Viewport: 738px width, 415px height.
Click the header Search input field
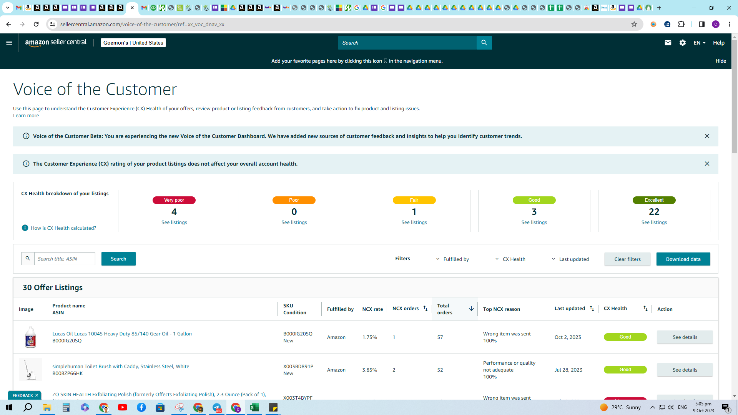[x=407, y=43]
